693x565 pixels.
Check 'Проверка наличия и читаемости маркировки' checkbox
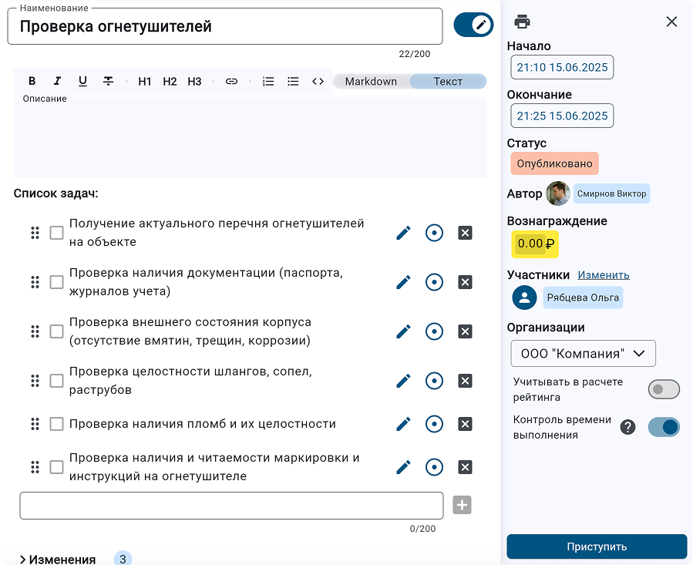[56, 467]
